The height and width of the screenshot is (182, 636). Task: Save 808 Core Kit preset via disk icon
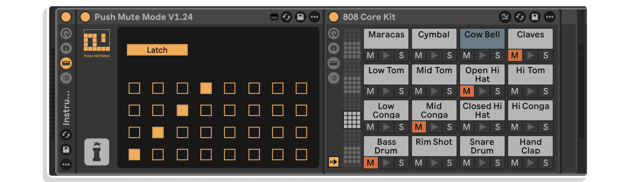535,17
